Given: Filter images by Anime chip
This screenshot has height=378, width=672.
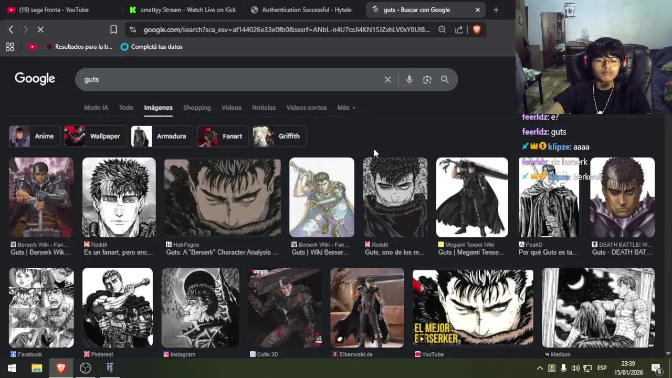Looking at the screenshot, I should pos(34,136).
